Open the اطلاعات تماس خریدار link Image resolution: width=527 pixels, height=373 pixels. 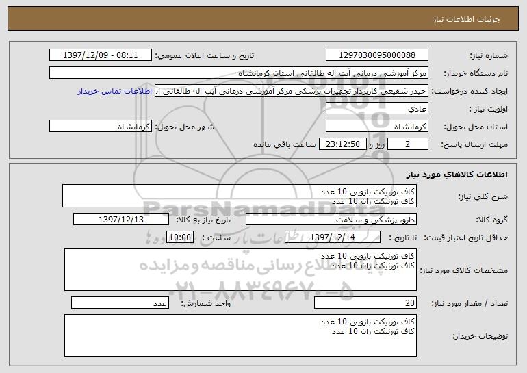click(114, 92)
